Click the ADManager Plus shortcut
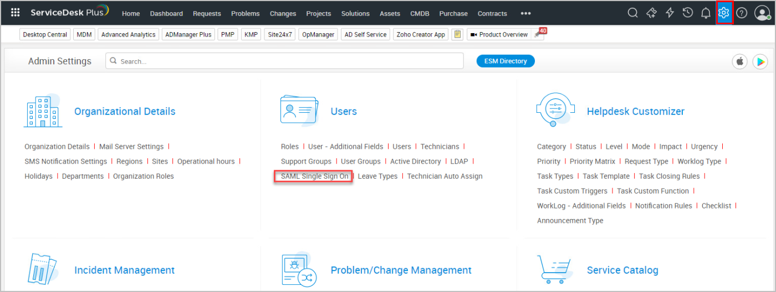Viewport: 776px width, 292px height. click(x=188, y=34)
